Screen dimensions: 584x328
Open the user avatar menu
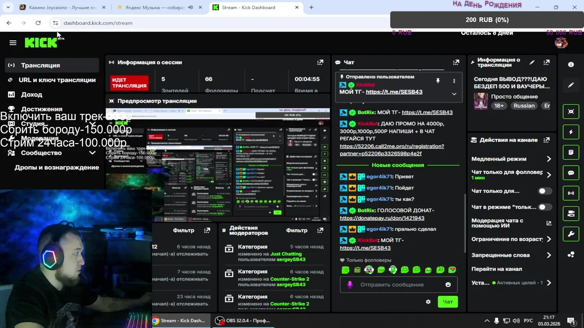(x=561, y=43)
